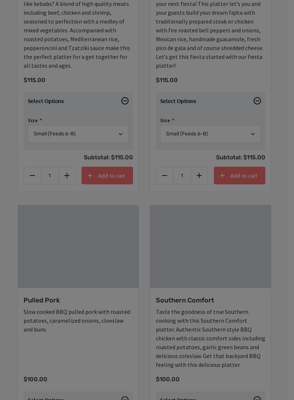This screenshot has width=294, height=400.
Task: Increase quantity with plus icon on kebab platter
Action: (67, 176)
